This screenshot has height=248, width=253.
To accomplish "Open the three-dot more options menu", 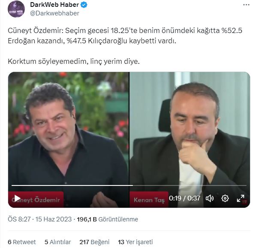I will [x=246, y=5].
